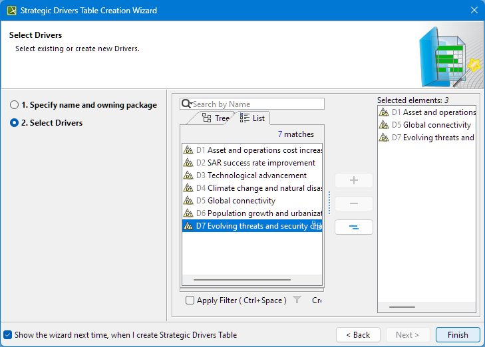Switch to the Tree tab
This screenshot has width=485, height=347.
[x=215, y=118]
